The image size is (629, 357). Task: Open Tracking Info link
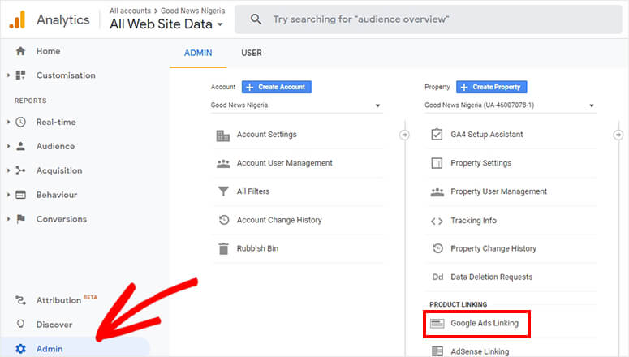pos(473,220)
